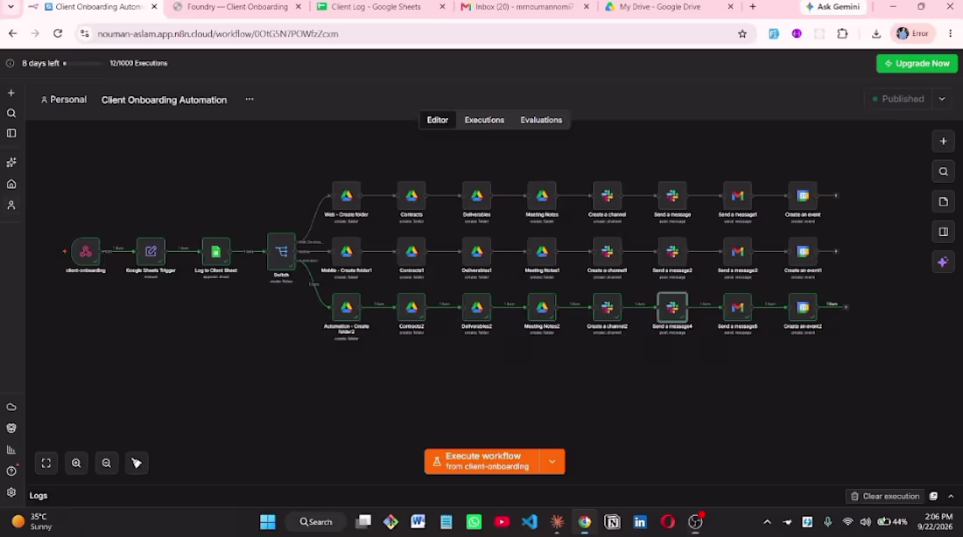The width and height of the screenshot is (963, 537).
Task: Click fit-to-view canvas icon
Action: [x=46, y=464]
